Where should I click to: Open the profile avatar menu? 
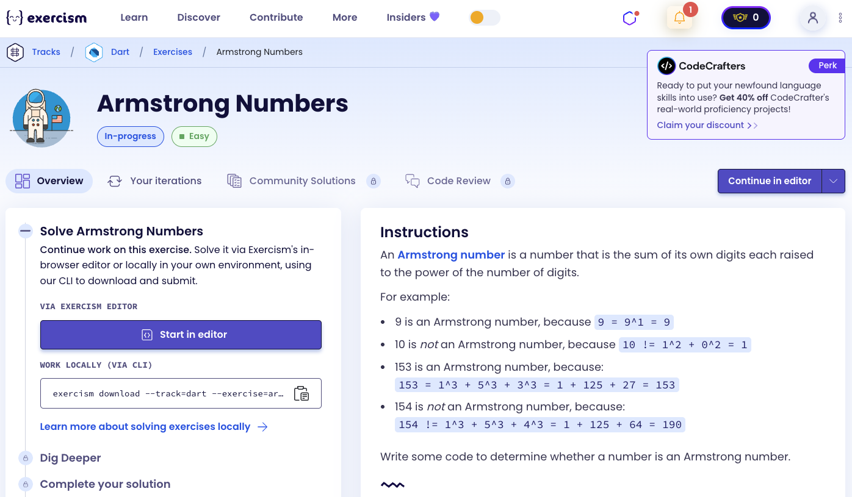click(x=812, y=18)
